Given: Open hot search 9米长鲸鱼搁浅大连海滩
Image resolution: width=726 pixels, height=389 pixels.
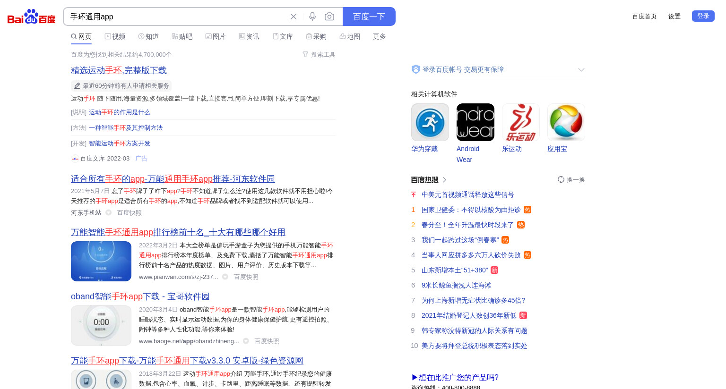Looking at the screenshot, I should (457, 285).
